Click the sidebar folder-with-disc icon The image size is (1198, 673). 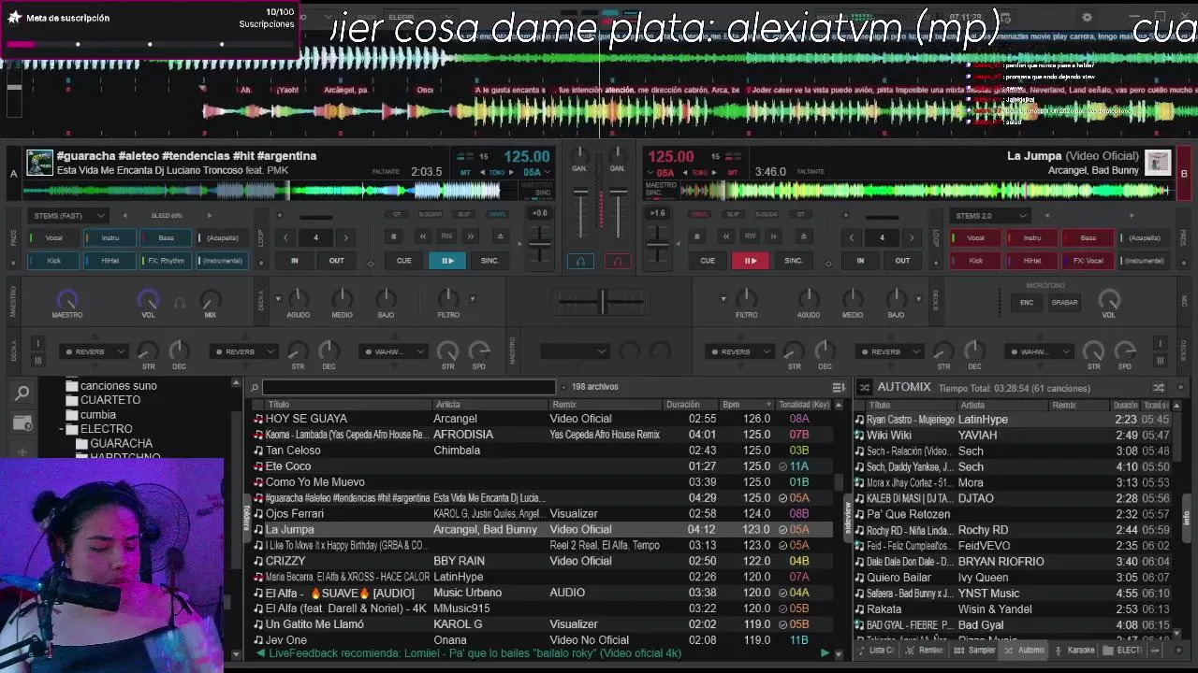coord(22,423)
